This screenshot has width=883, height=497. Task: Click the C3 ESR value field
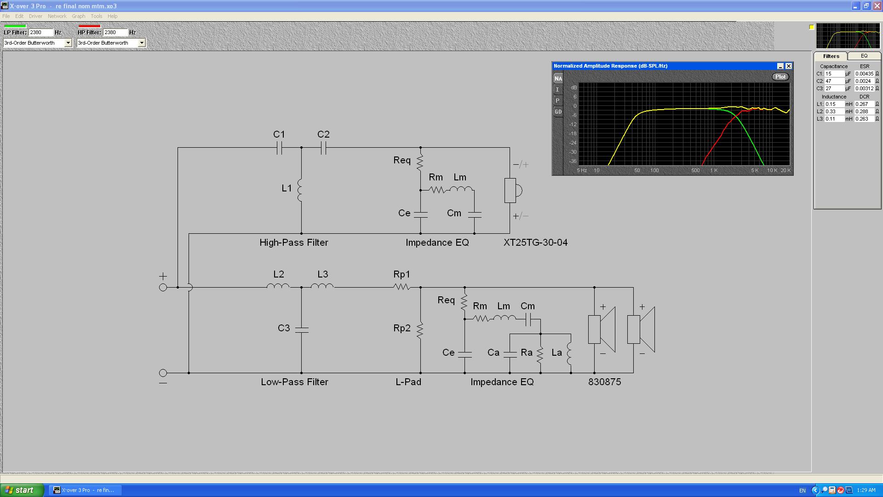coord(864,88)
